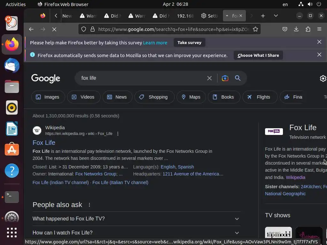The width and height of the screenshot is (327, 245).
Task: Open Fox Life Wikipedia result title
Action: point(44,143)
